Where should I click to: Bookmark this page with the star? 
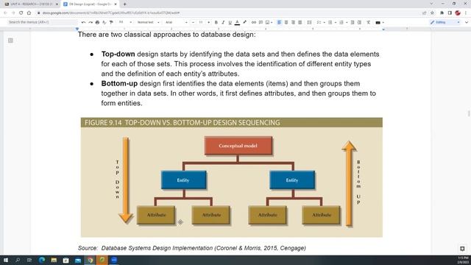pyautogui.click(x=432, y=13)
